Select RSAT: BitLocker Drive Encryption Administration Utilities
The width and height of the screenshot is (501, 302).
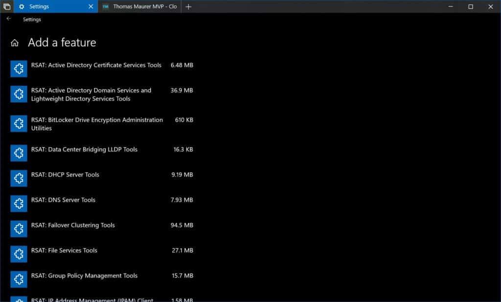click(97, 124)
